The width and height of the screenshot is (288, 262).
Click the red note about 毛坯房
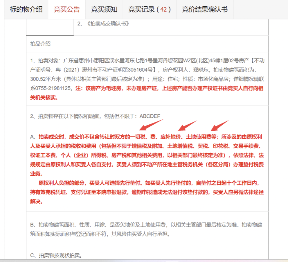tap(168, 88)
